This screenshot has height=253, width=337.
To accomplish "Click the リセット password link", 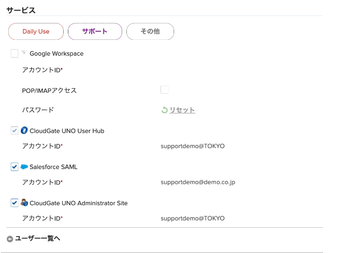I will point(182,110).
